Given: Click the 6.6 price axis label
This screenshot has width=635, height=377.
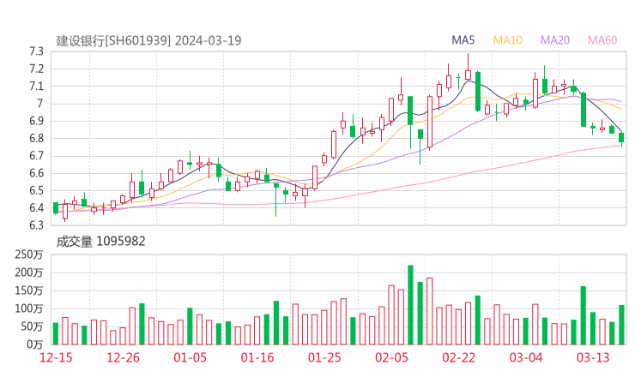Looking at the screenshot, I should (36, 173).
